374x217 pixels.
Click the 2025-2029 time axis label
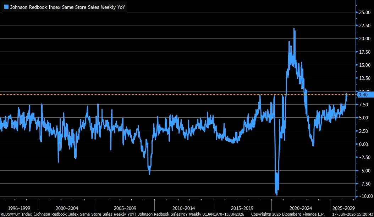(x=344, y=209)
